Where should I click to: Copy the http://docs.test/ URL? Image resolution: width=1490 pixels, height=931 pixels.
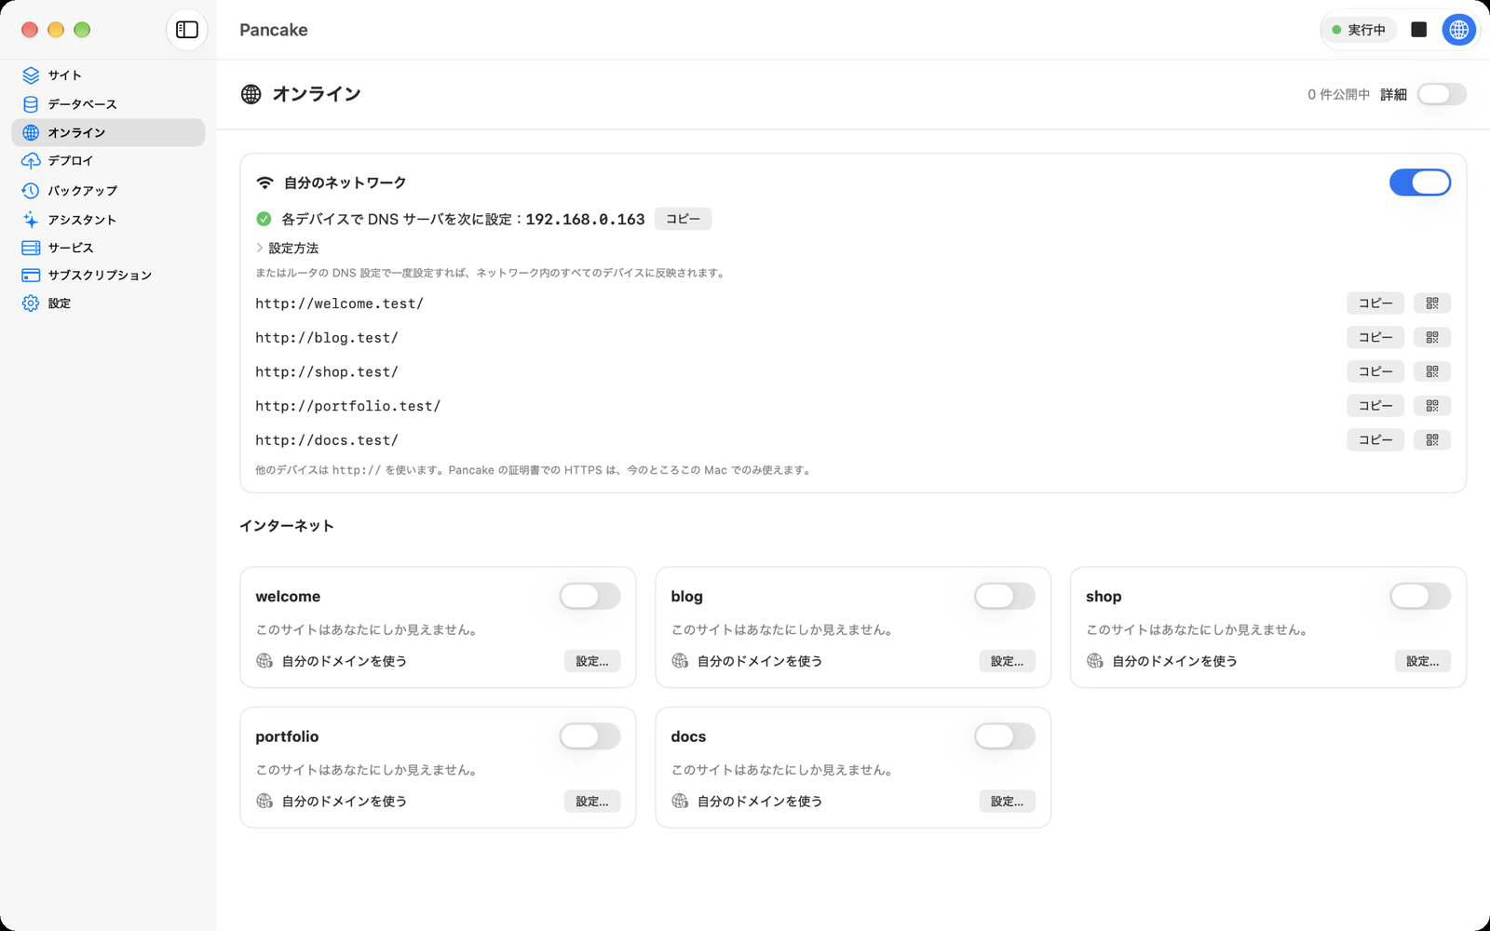(1375, 440)
